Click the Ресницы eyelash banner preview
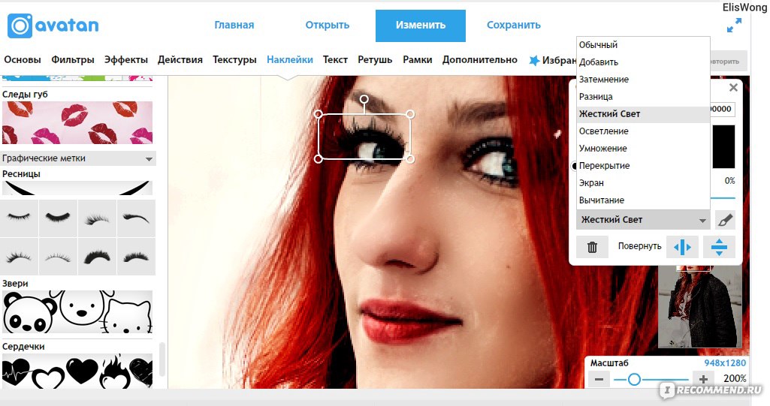The width and height of the screenshot is (770, 406). (x=77, y=188)
